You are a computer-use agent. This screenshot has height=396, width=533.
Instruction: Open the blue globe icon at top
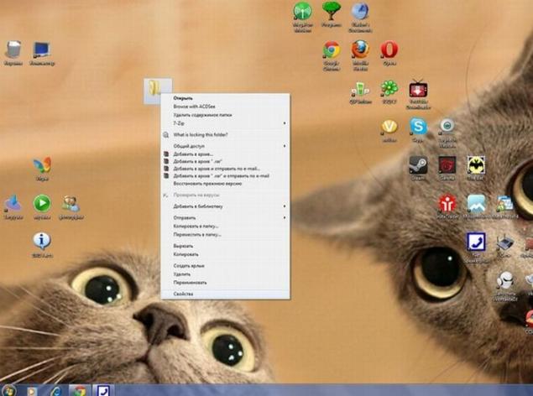point(360,12)
